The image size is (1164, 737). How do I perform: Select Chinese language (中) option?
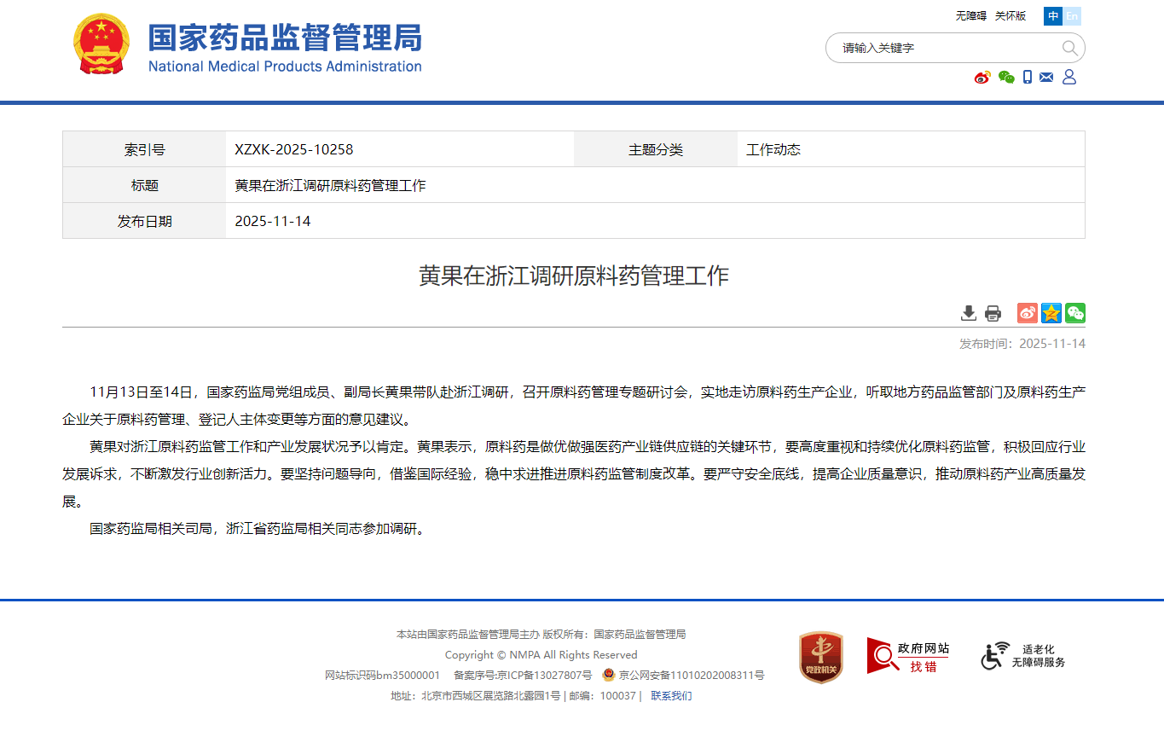(x=1053, y=16)
